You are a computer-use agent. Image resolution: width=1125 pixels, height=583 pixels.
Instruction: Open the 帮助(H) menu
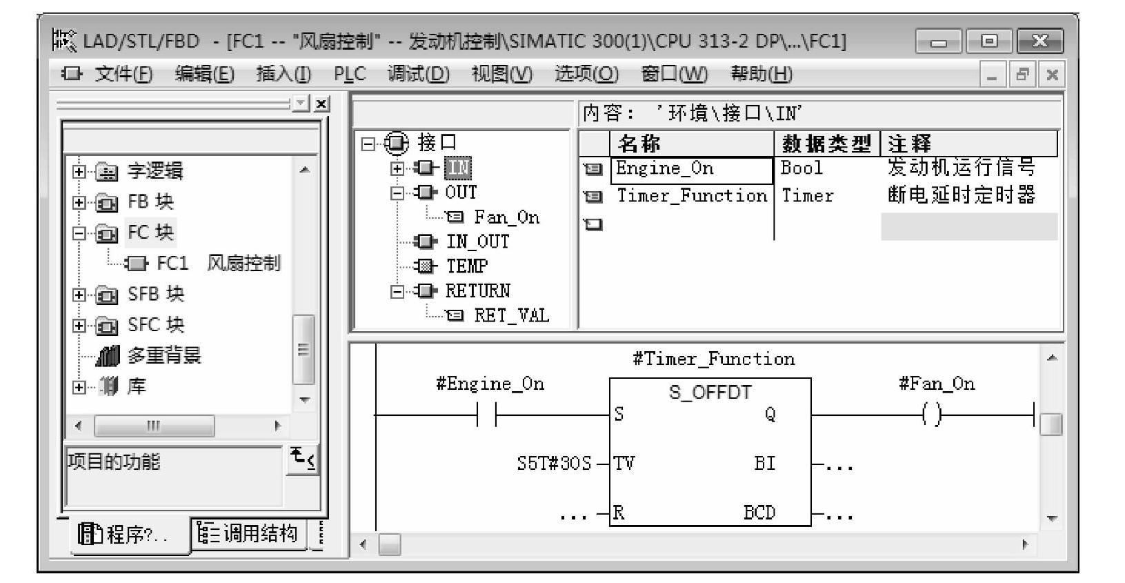(x=761, y=73)
